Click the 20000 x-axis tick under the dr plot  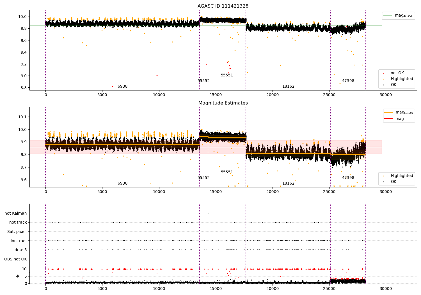[x=273, y=289]
